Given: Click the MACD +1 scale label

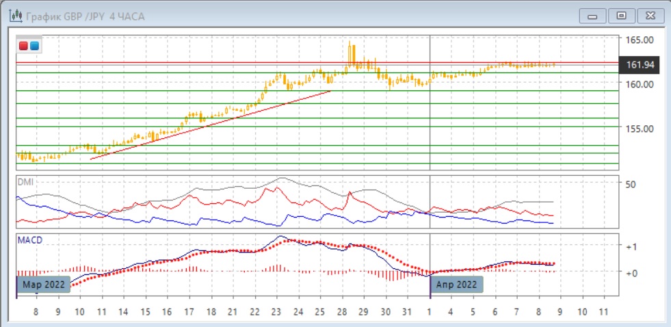Looking at the screenshot, I should [632, 246].
